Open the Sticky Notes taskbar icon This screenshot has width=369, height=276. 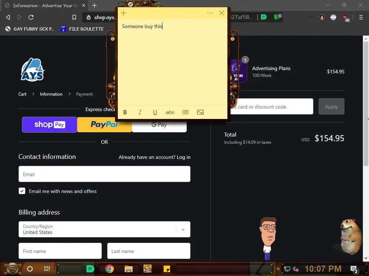(x=167, y=269)
